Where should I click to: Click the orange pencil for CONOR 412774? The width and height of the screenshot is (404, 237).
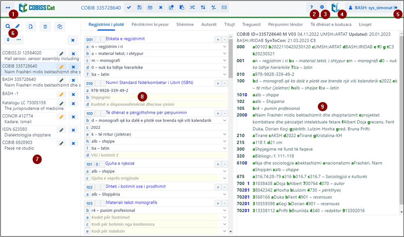[x=61, y=117]
